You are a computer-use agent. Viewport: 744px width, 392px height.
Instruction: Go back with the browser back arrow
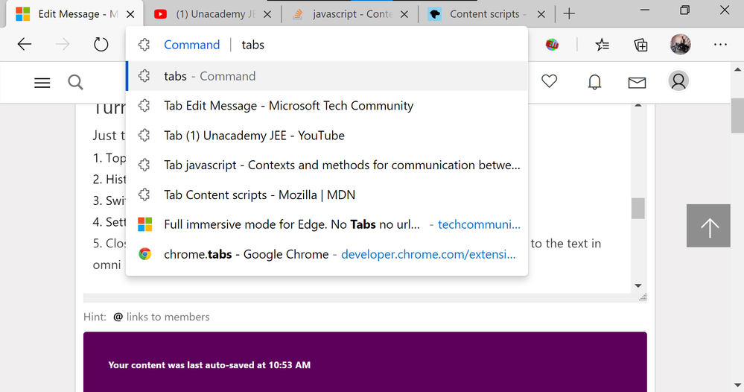(24, 45)
